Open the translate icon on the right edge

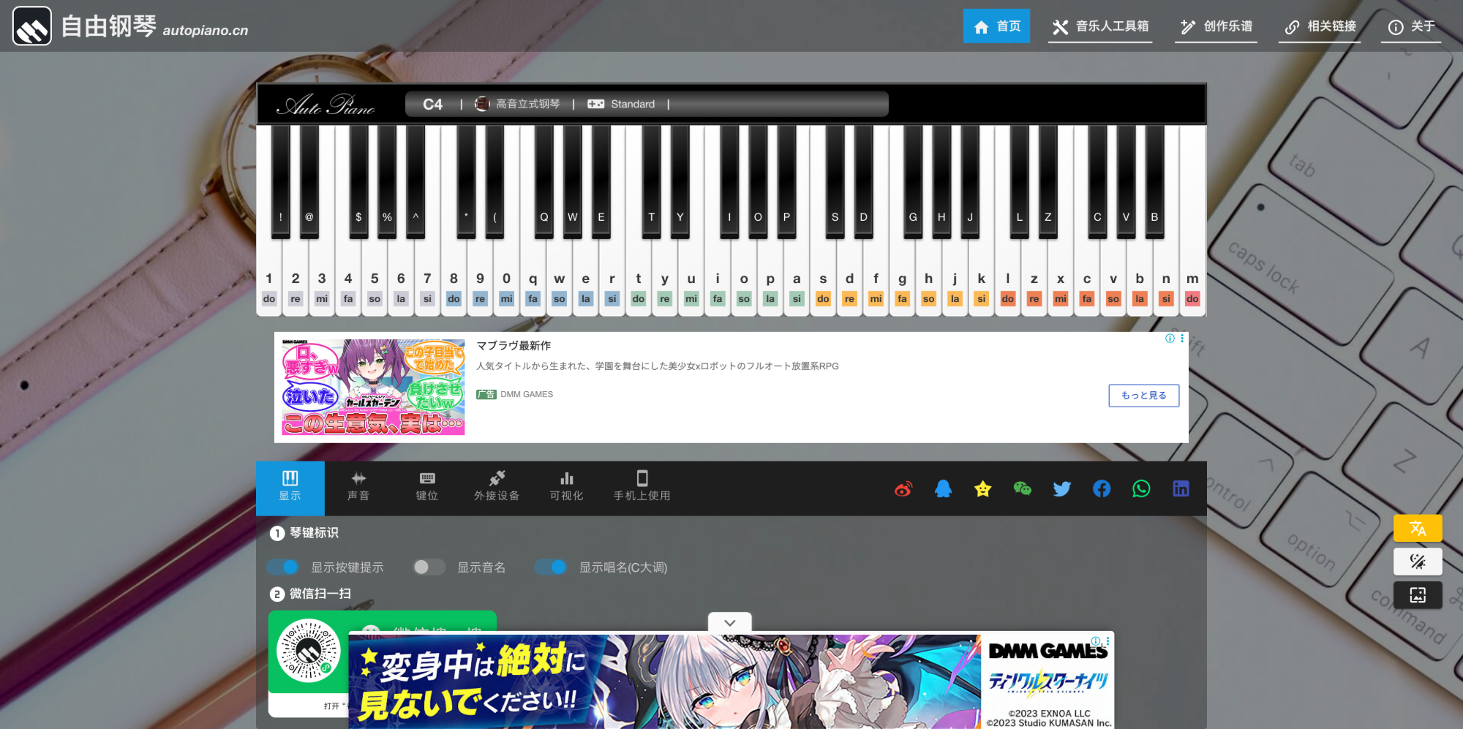tap(1418, 528)
